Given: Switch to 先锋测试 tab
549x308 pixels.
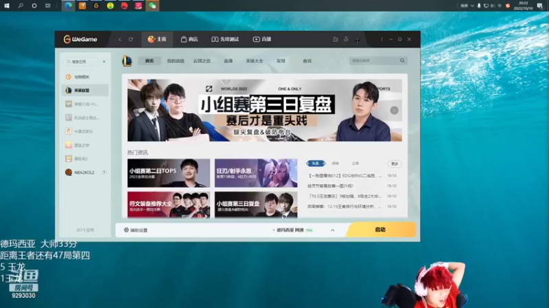Looking at the screenshot, I should (x=225, y=39).
